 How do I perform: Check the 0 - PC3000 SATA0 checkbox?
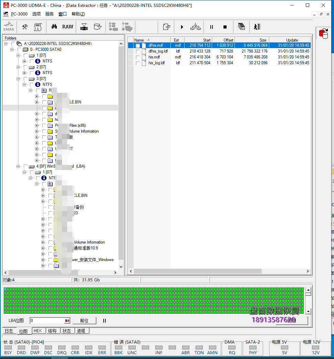tap(19, 49)
